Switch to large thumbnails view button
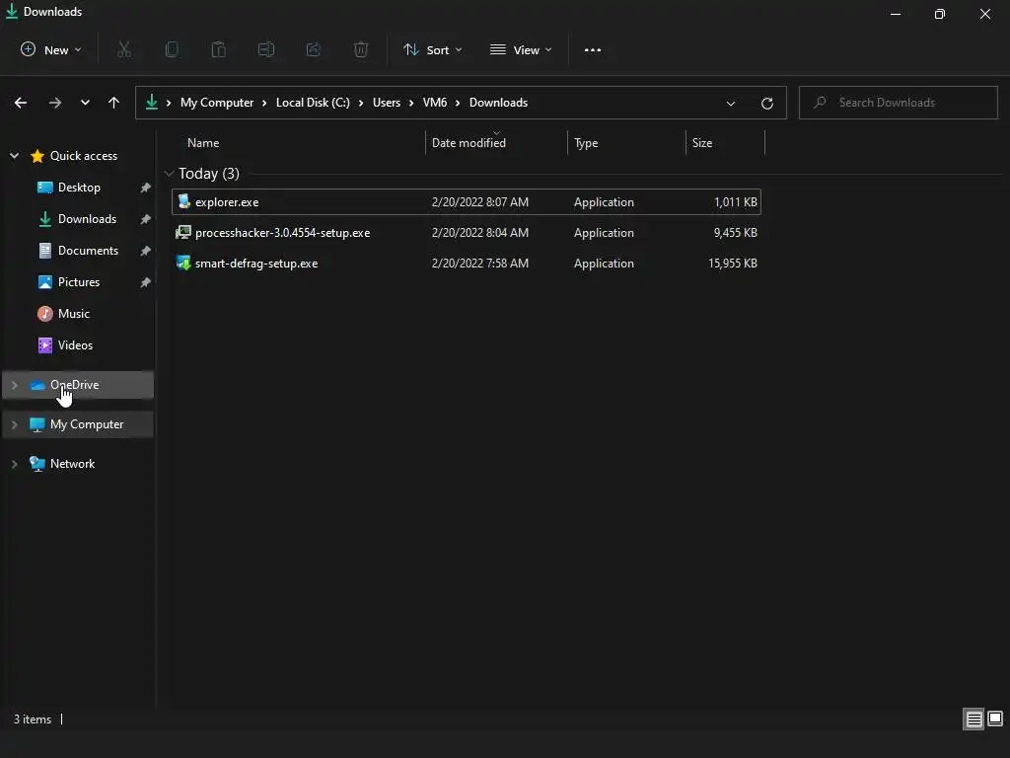Image resolution: width=1010 pixels, height=758 pixels. click(995, 719)
